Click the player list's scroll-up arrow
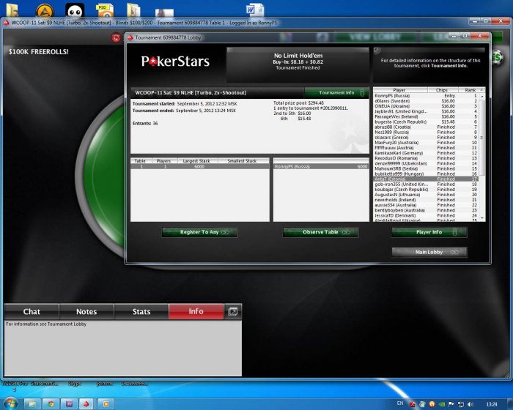The height and width of the screenshot is (410, 513). point(482,97)
